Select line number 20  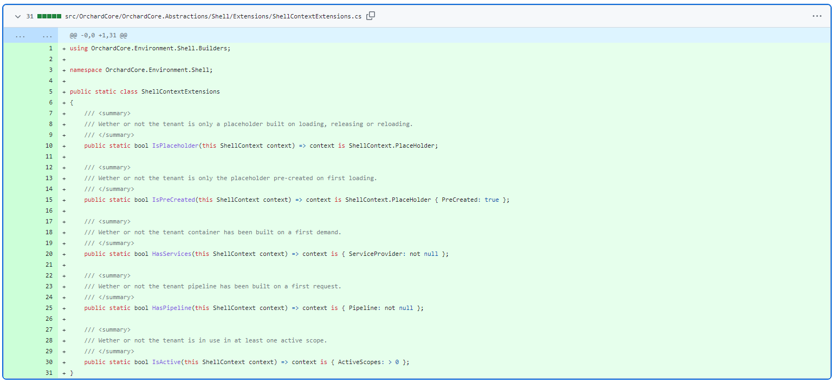point(49,254)
